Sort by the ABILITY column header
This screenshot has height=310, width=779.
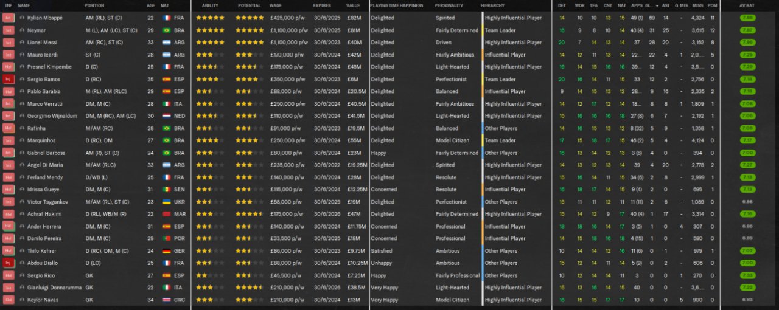tap(210, 5)
